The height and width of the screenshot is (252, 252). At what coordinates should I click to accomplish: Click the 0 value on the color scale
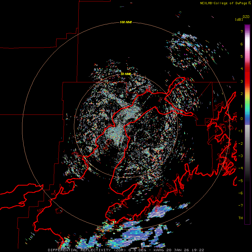(242, 119)
